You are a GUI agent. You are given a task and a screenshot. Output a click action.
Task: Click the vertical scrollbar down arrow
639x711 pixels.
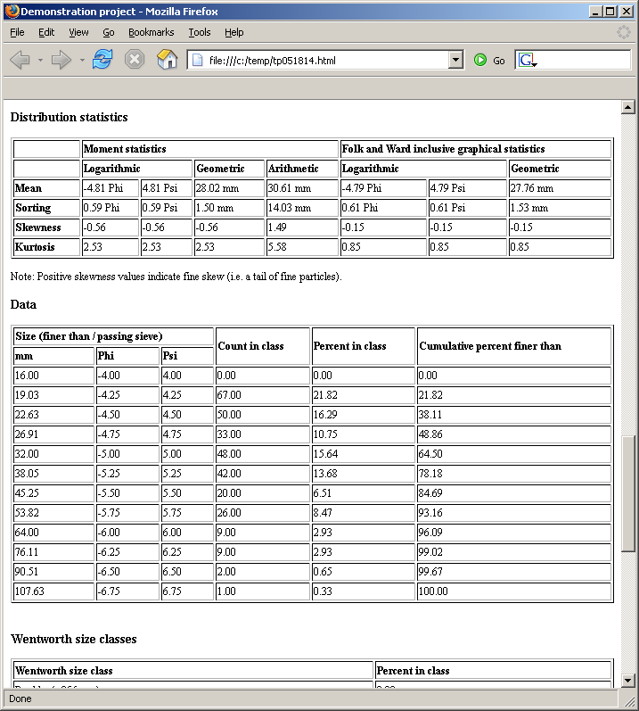[628, 681]
